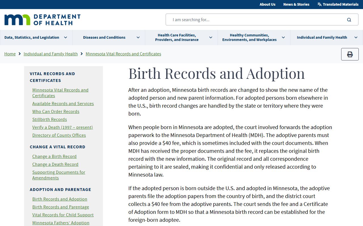Open Who Can Order Records link
Viewport: 363px width, 226px height.
point(56,111)
